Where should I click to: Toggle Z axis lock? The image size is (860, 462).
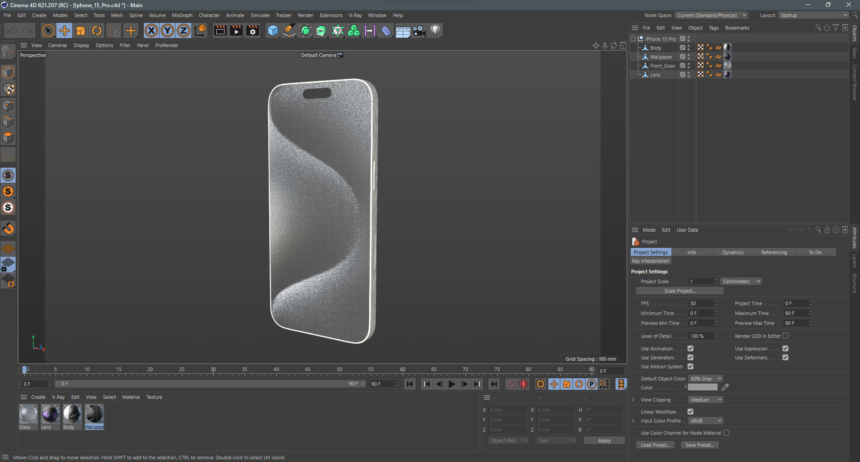pos(184,30)
